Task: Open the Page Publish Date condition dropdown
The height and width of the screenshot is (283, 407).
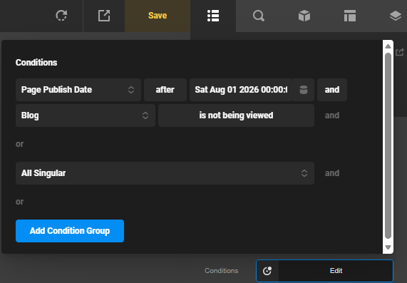Action: point(78,90)
